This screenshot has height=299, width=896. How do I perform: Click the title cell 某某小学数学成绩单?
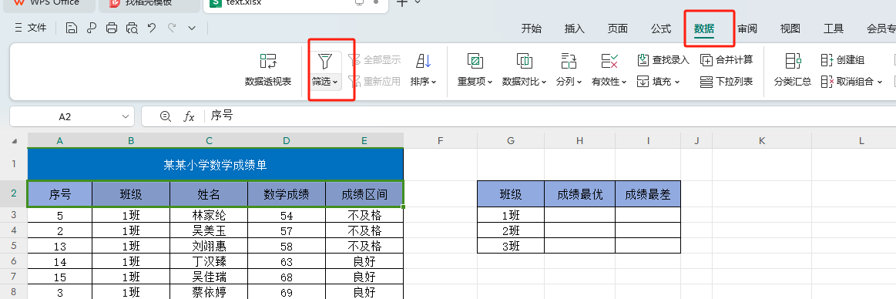[x=216, y=165]
